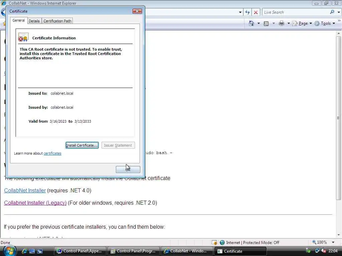Click 'Internet | Protected Mode: Off' status text
Screen dimensions: 342x256
click(252, 243)
